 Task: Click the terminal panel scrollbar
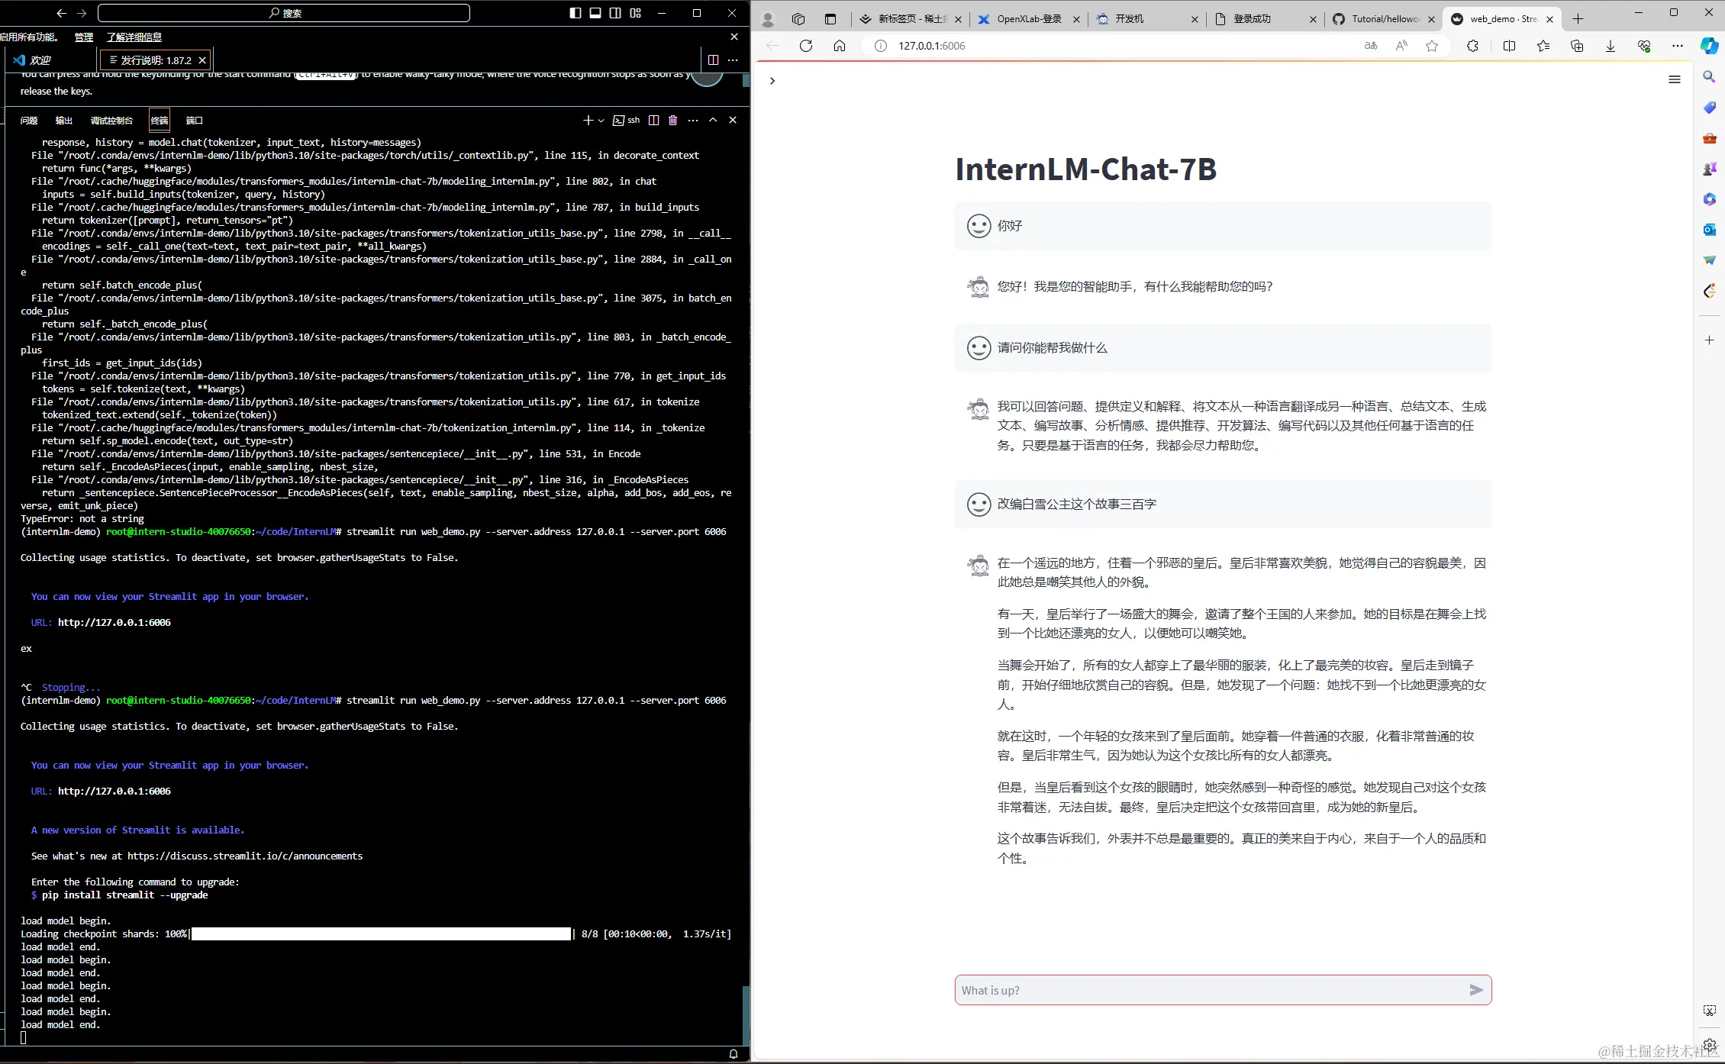(x=746, y=1015)
